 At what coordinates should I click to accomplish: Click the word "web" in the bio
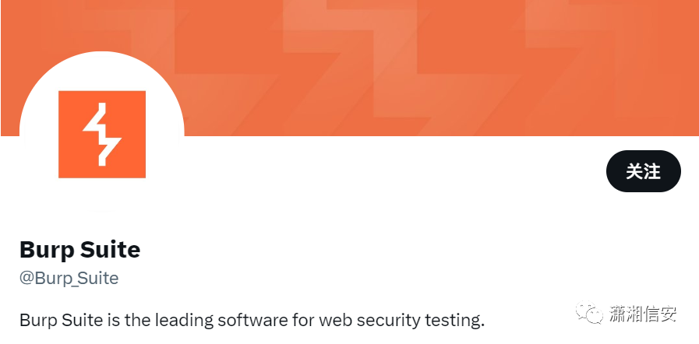336,320
